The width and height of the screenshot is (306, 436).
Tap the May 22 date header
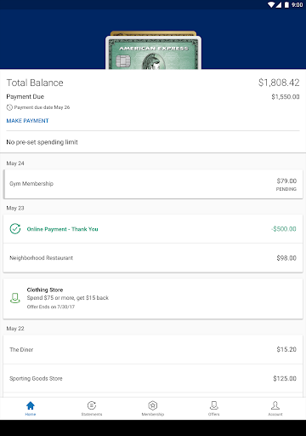pos(15,329)
